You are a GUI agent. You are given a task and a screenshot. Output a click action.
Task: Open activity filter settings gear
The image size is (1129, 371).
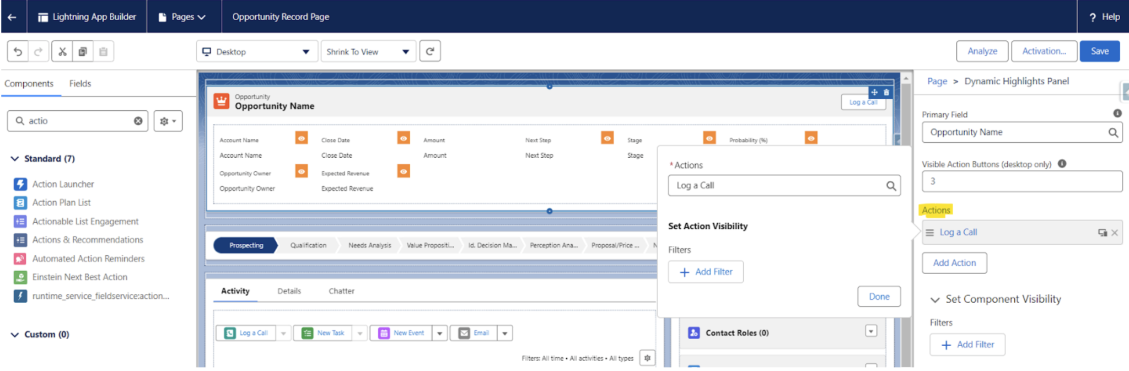[647, 358]
